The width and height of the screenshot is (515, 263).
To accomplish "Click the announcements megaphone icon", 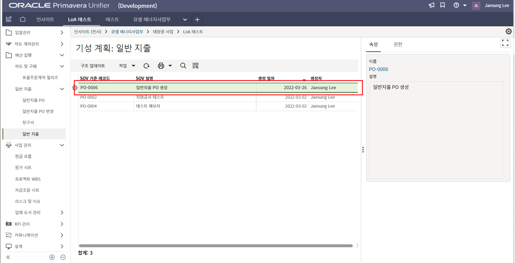I will (x=431, y=5).
